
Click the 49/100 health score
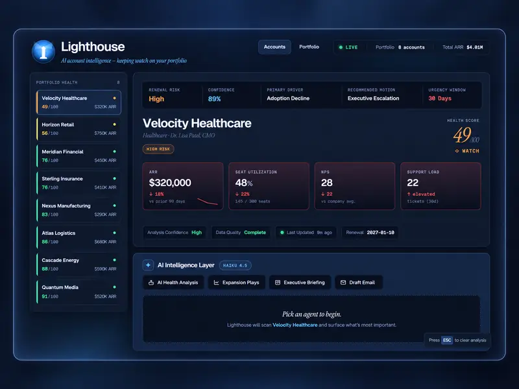[466, 135]
